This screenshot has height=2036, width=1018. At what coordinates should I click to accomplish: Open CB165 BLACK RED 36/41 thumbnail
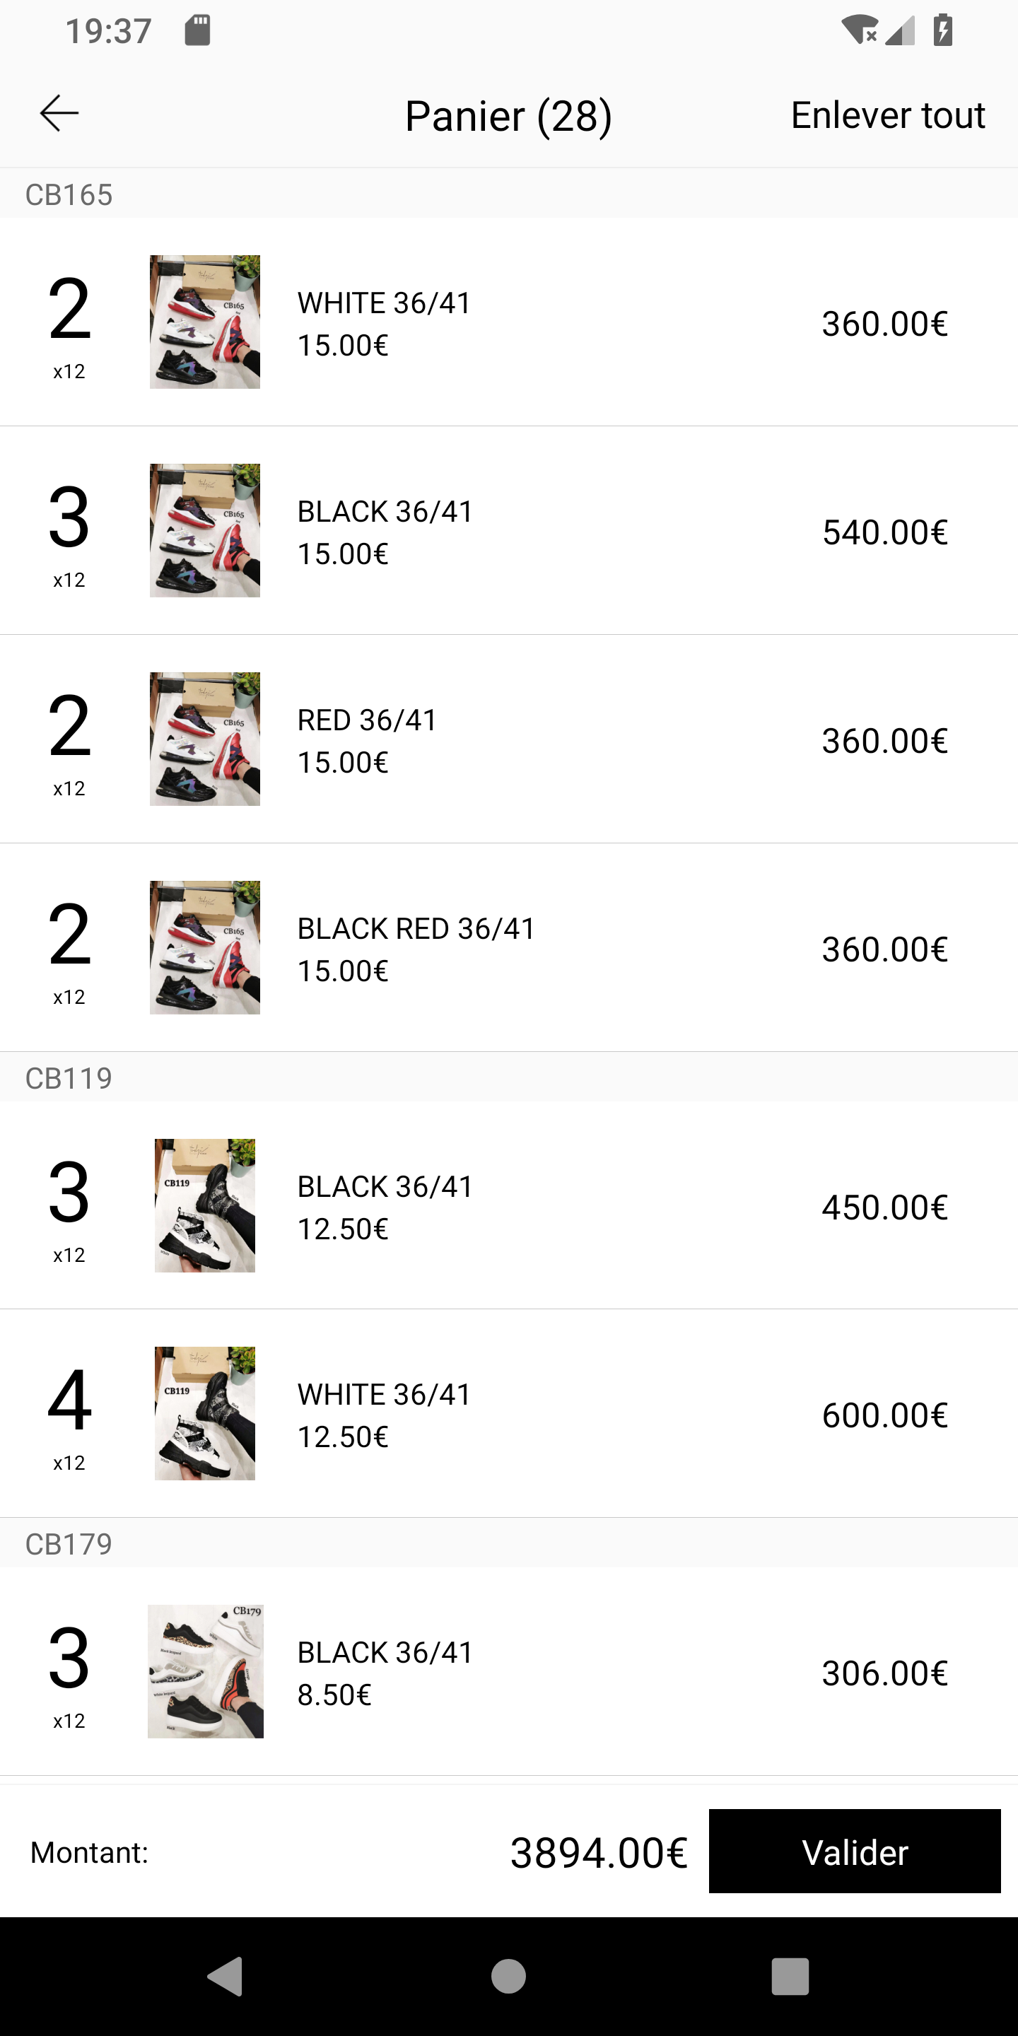tap(205, 947)
